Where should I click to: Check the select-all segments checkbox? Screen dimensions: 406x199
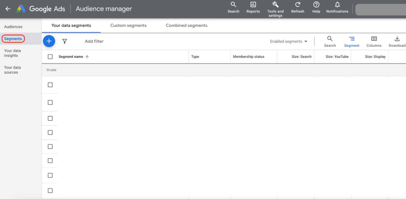pos(50,57)
